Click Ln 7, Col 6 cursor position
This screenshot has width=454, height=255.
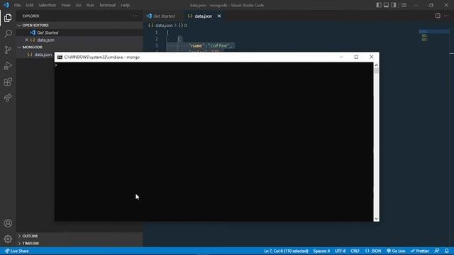[x=286, y=251]
